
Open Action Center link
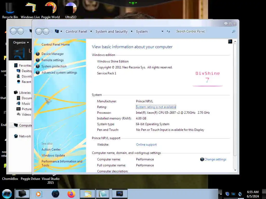point(51,150)
